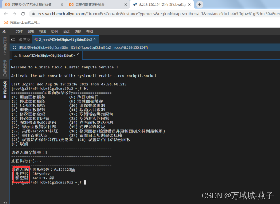Open the 阿里云-上云就上阿 bookmark
Image resolution: width=280 pixels, height=204 pixels.
pyautogui.click(x=22, y=23)
